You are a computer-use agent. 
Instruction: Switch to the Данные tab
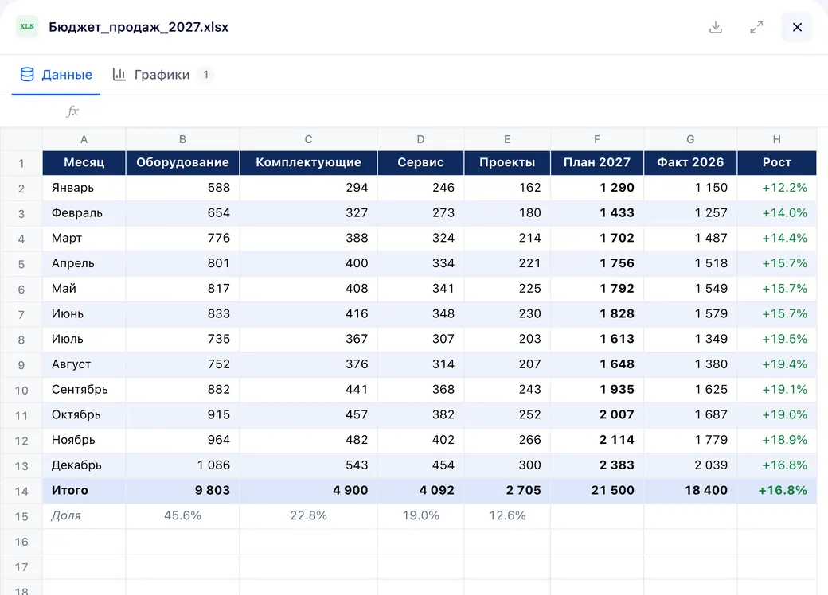click(56, 75)
